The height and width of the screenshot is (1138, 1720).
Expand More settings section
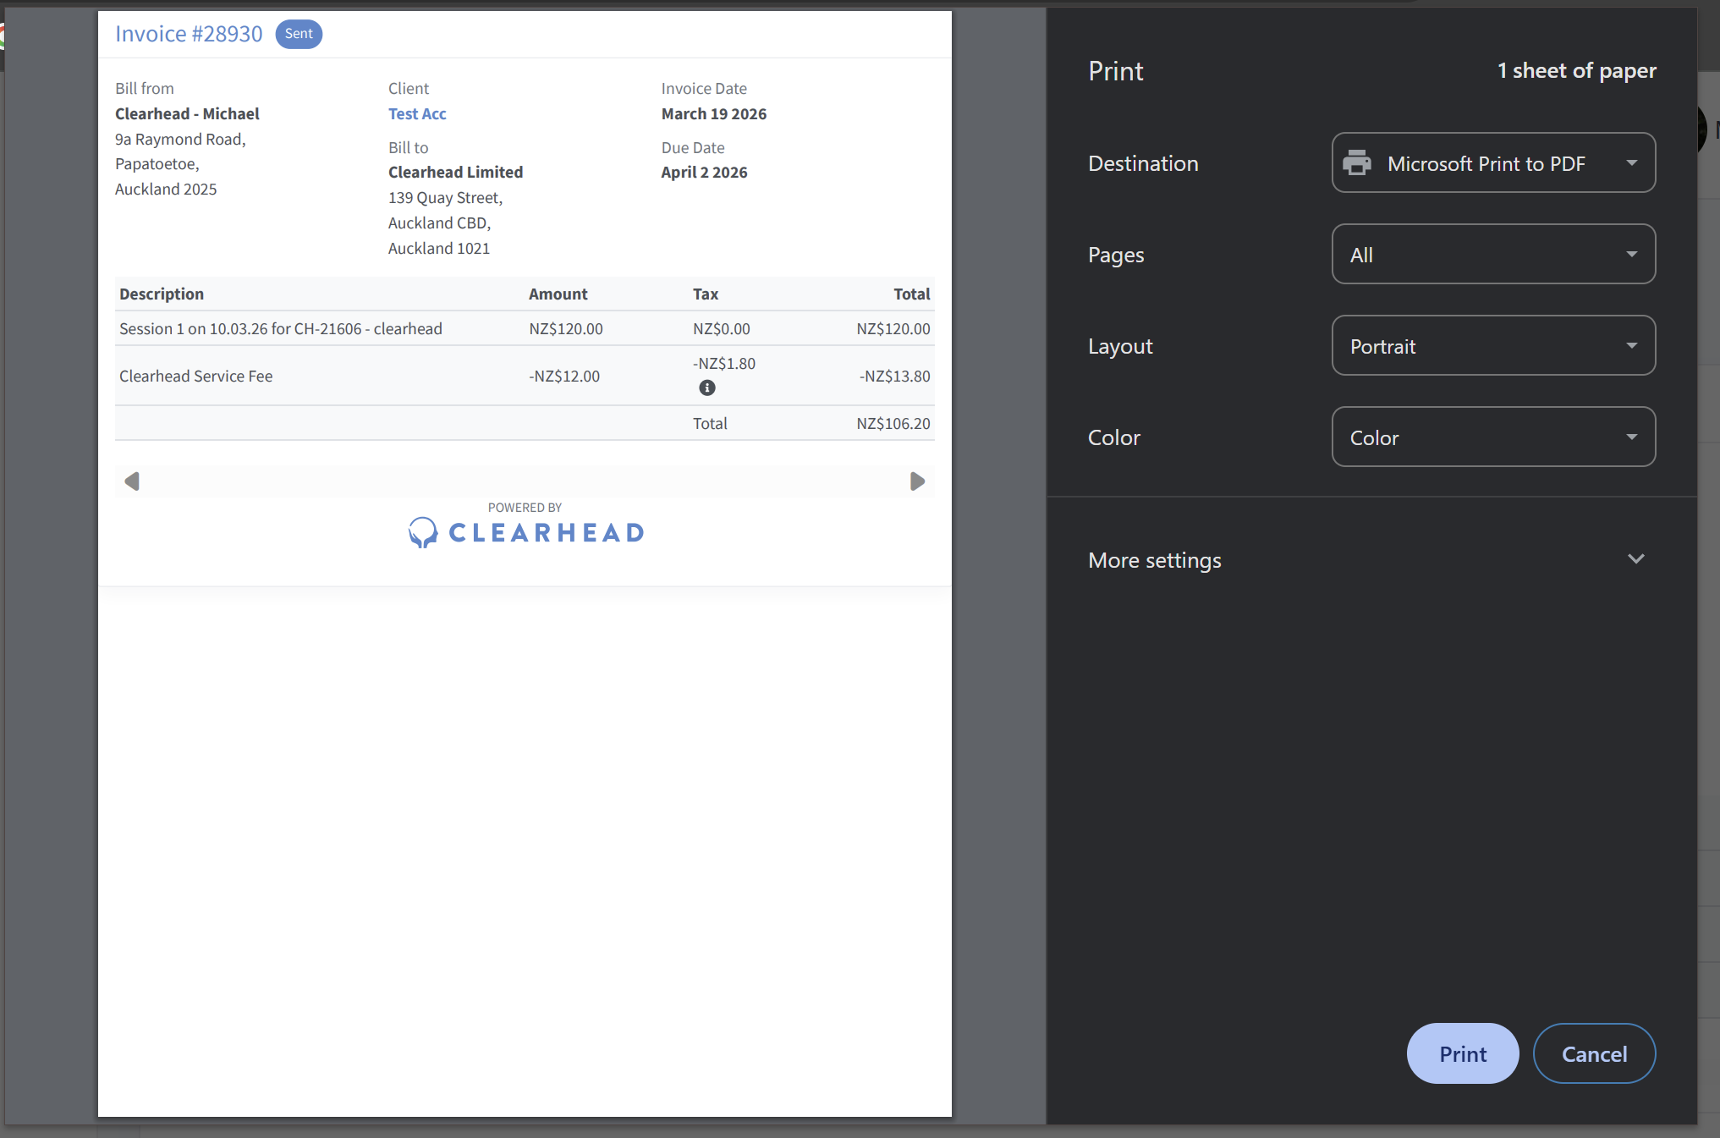[1156, 560]
